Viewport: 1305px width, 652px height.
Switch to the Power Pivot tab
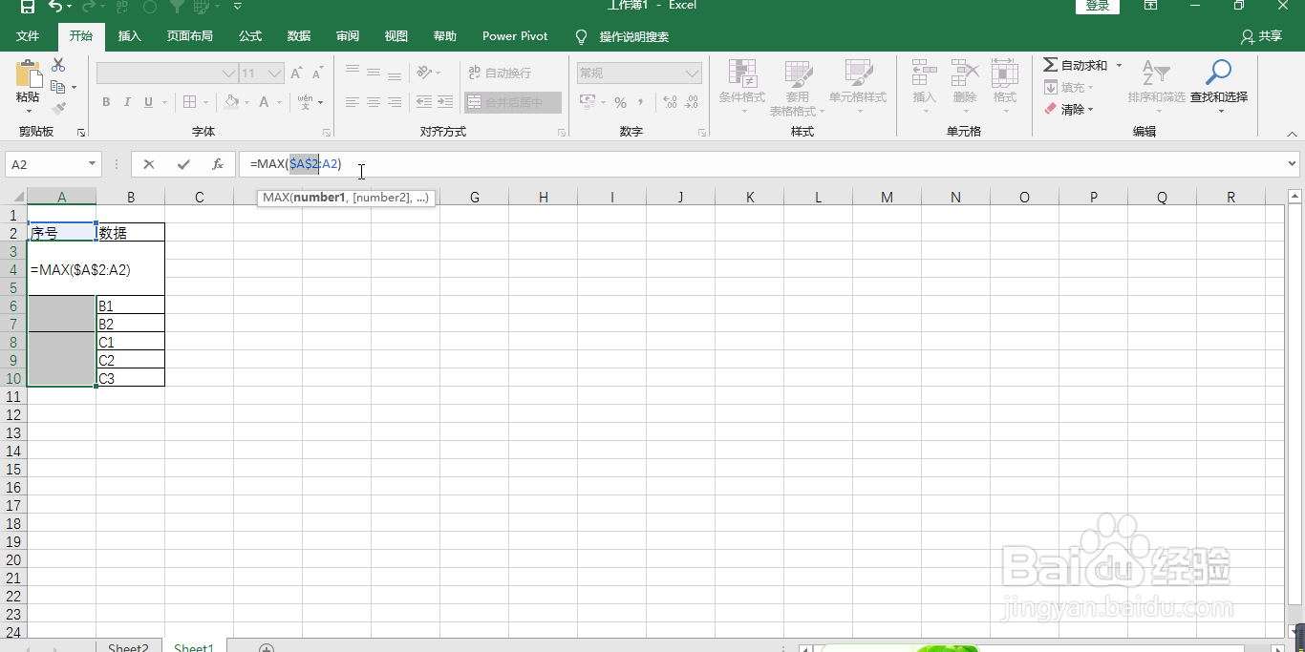click(x=515, y=36)
